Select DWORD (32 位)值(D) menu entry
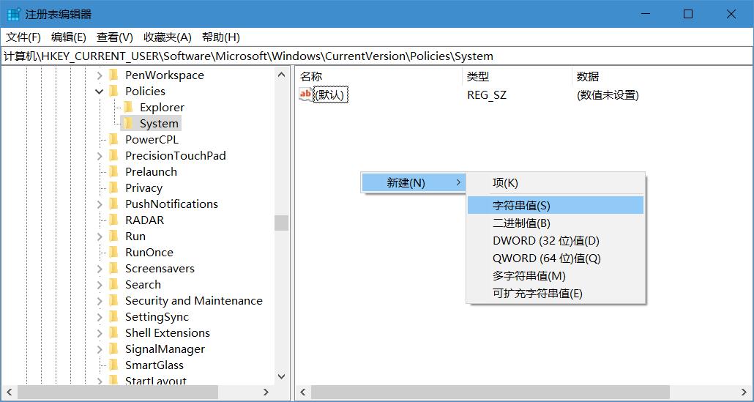This screenshot has width=754, height=402. pos(545,241)
